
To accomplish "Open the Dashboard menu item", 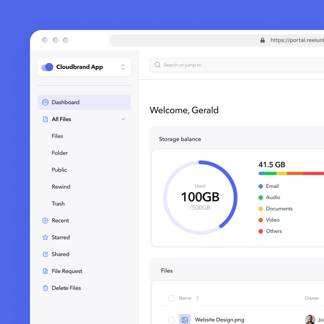I will [84, 102].
